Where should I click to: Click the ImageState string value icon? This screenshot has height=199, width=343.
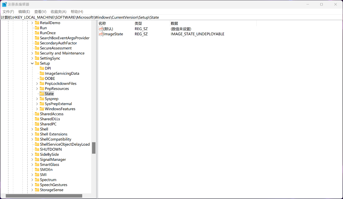(101, 34)
